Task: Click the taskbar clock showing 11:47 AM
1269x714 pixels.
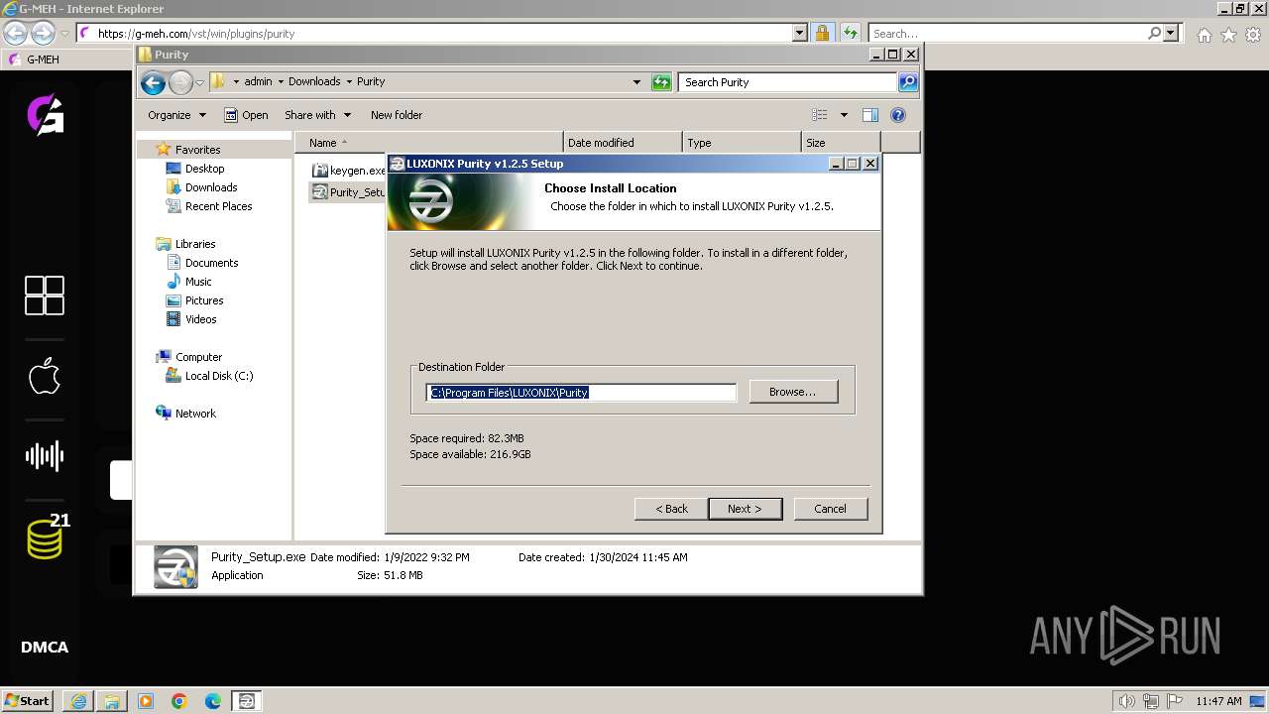Action: [x=1218, y=701]
